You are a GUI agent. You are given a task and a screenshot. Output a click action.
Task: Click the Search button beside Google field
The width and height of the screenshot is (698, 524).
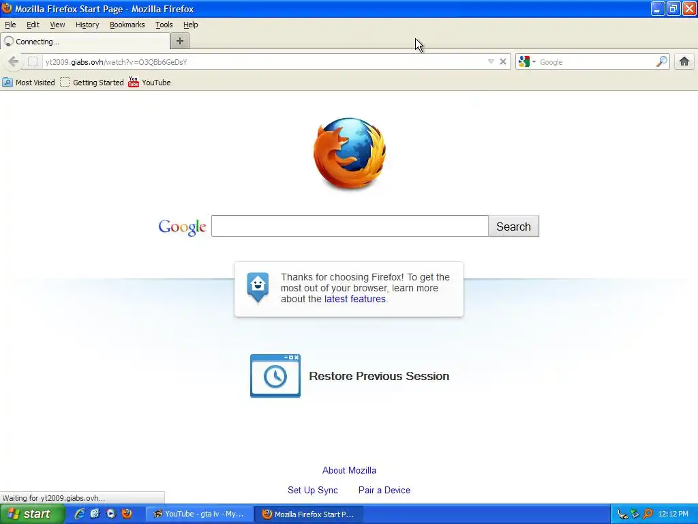[513, 227]
